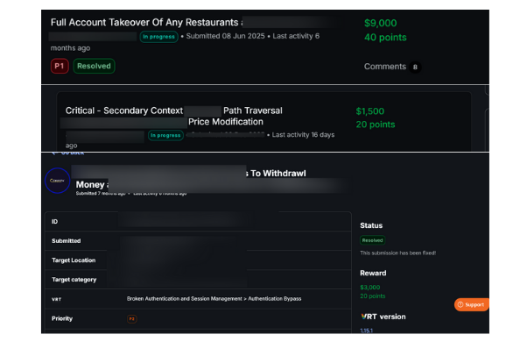The image size is (506, 356).
Task: Open the Critical Secondary Context Path Traversal report
Action: (174, 110)
